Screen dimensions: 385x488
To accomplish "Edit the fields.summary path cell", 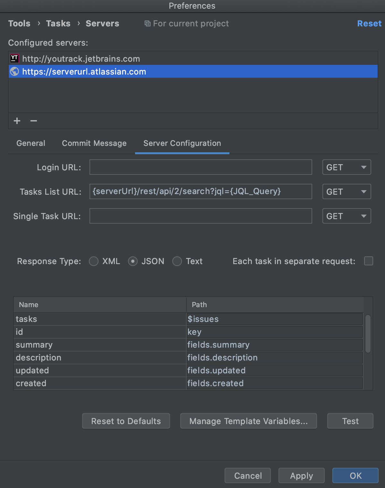I will pyautogui.click(x=275, y=345).
